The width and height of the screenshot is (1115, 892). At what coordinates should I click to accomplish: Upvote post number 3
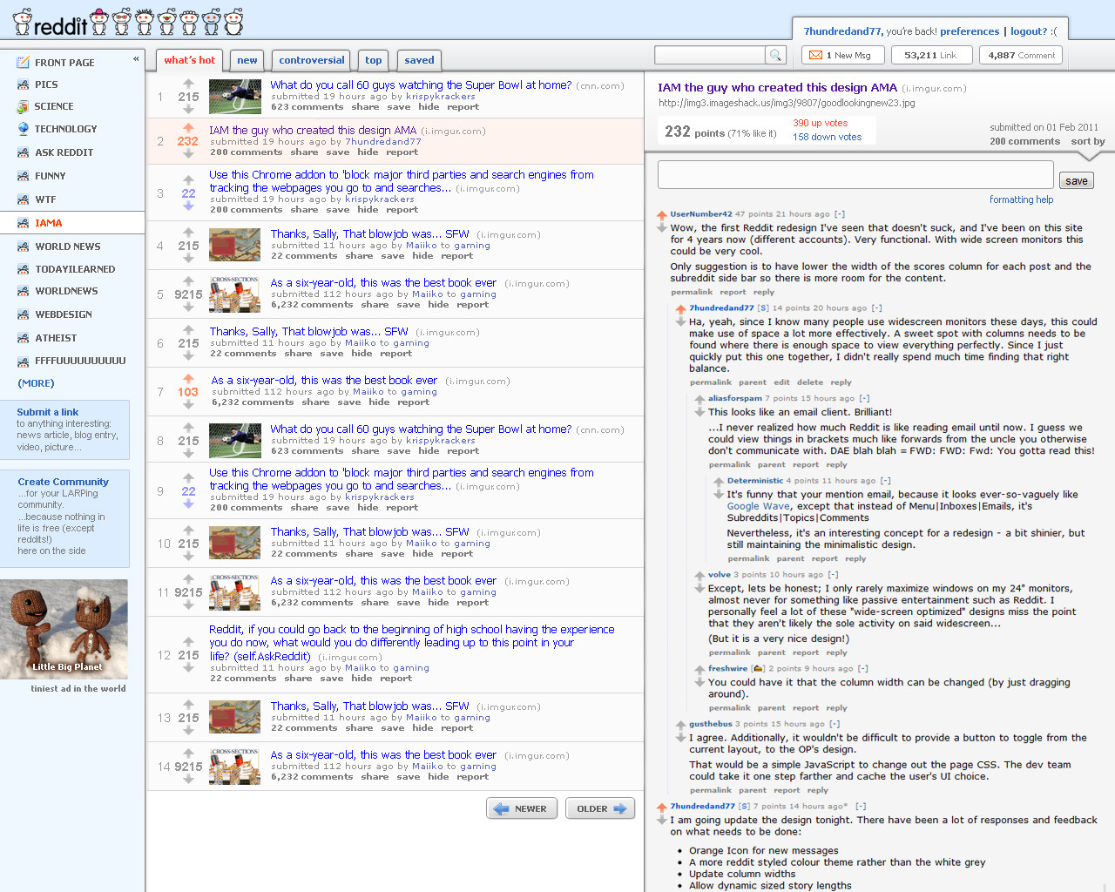coord(188,181)
